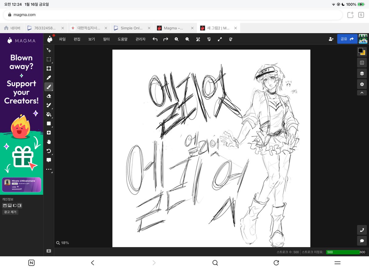Pick the Eyedropper tool
The height and width of the screenshot is (276, 369).
(x=49, y=78)
